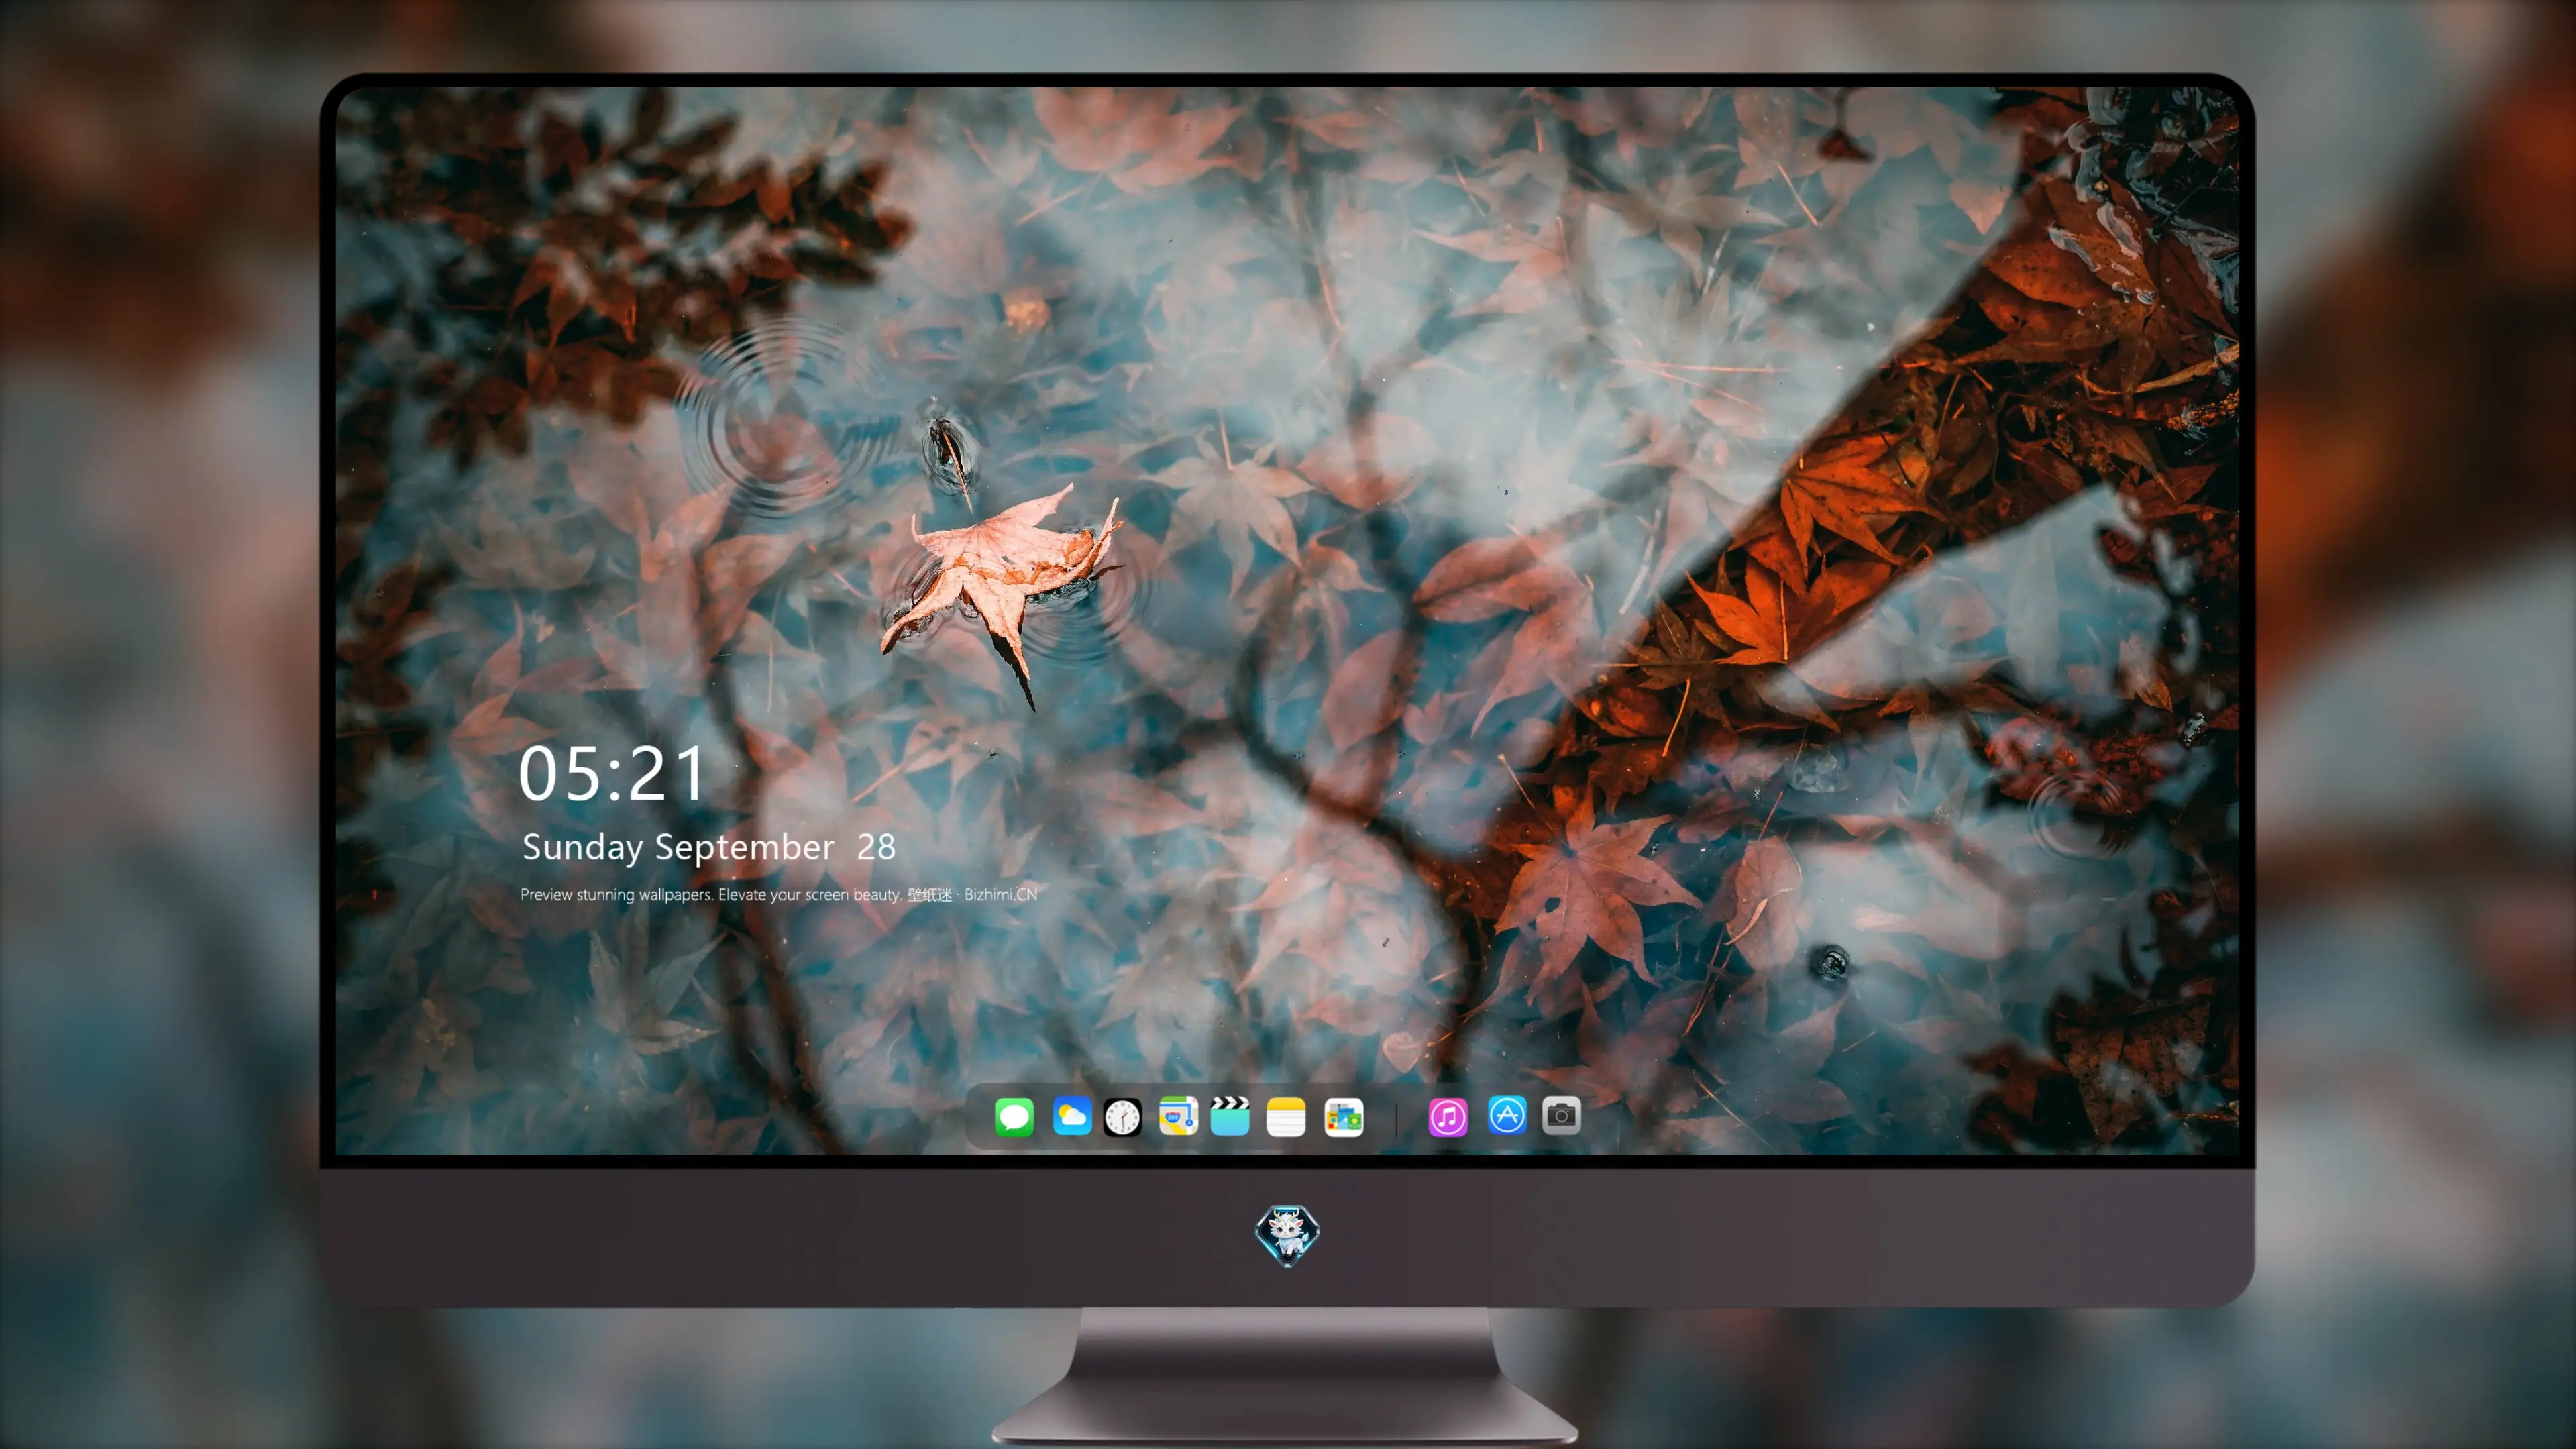Viewport: 2576px width, 1449px height.
Task: Open the App Store icon
Action: (x=1507, y=1115)
